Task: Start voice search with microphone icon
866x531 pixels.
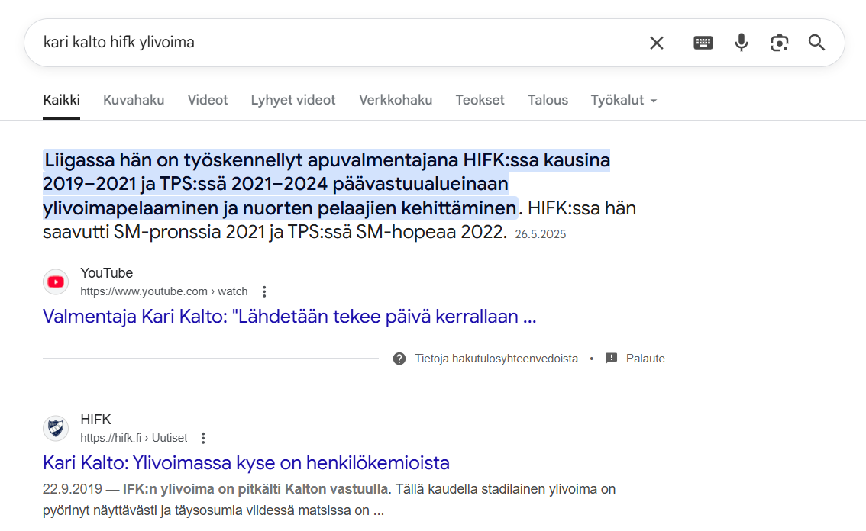Action: point(741,43)
